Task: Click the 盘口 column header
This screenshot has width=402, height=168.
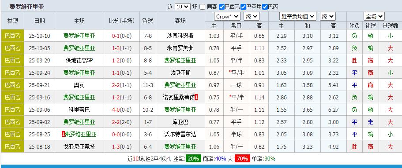Action: coord(237,26)
